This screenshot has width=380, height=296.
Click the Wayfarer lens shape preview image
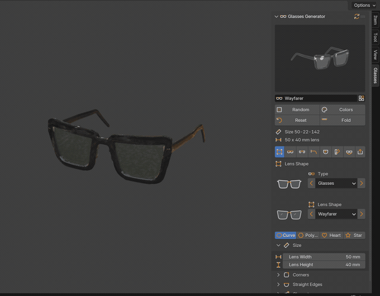[x=289, y=214]
